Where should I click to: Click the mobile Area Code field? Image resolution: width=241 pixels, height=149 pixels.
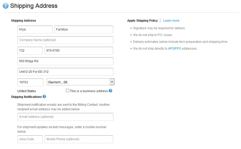[x=30, y=139]
